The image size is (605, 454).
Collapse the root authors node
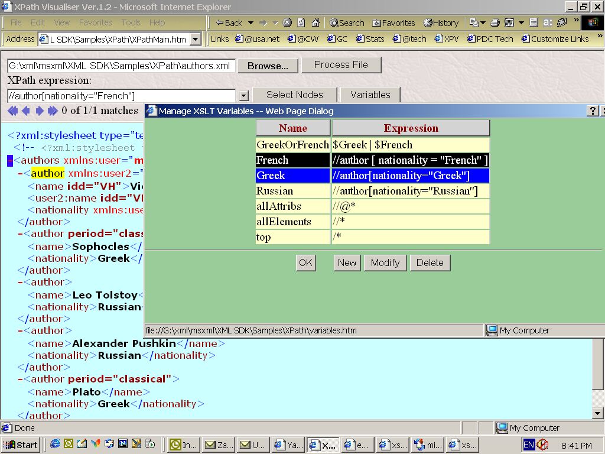(x=10, y=160)
